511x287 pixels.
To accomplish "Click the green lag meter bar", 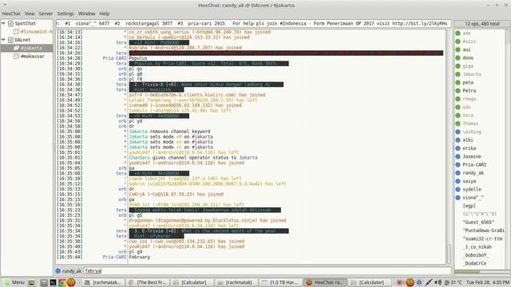I will tap(467, 272).
